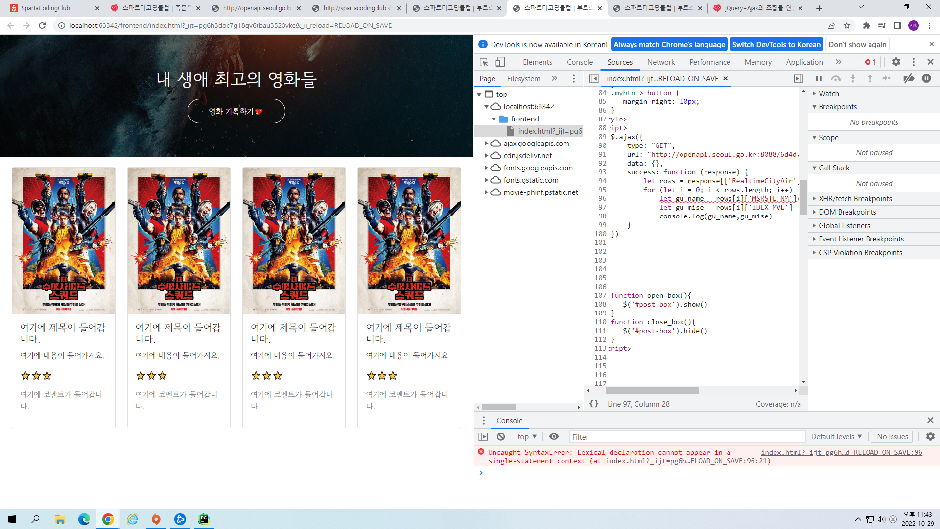Switch to the Elements tab
This screenshot has width=940, height=529.
(537, 62)
